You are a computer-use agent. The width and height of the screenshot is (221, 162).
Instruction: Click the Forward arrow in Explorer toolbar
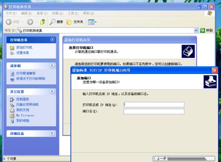pyautogui.click(x=30, y=22)
